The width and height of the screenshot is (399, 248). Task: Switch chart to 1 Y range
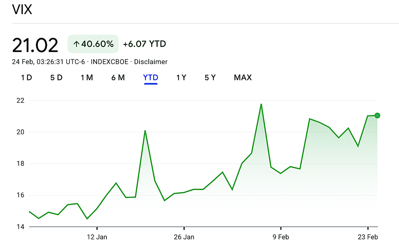tap(181, 78)
